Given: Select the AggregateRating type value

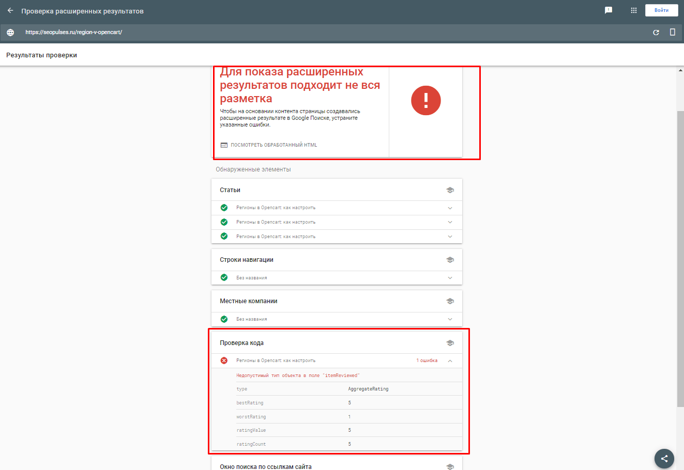Looking at the screenshot, I should [368, 389].
